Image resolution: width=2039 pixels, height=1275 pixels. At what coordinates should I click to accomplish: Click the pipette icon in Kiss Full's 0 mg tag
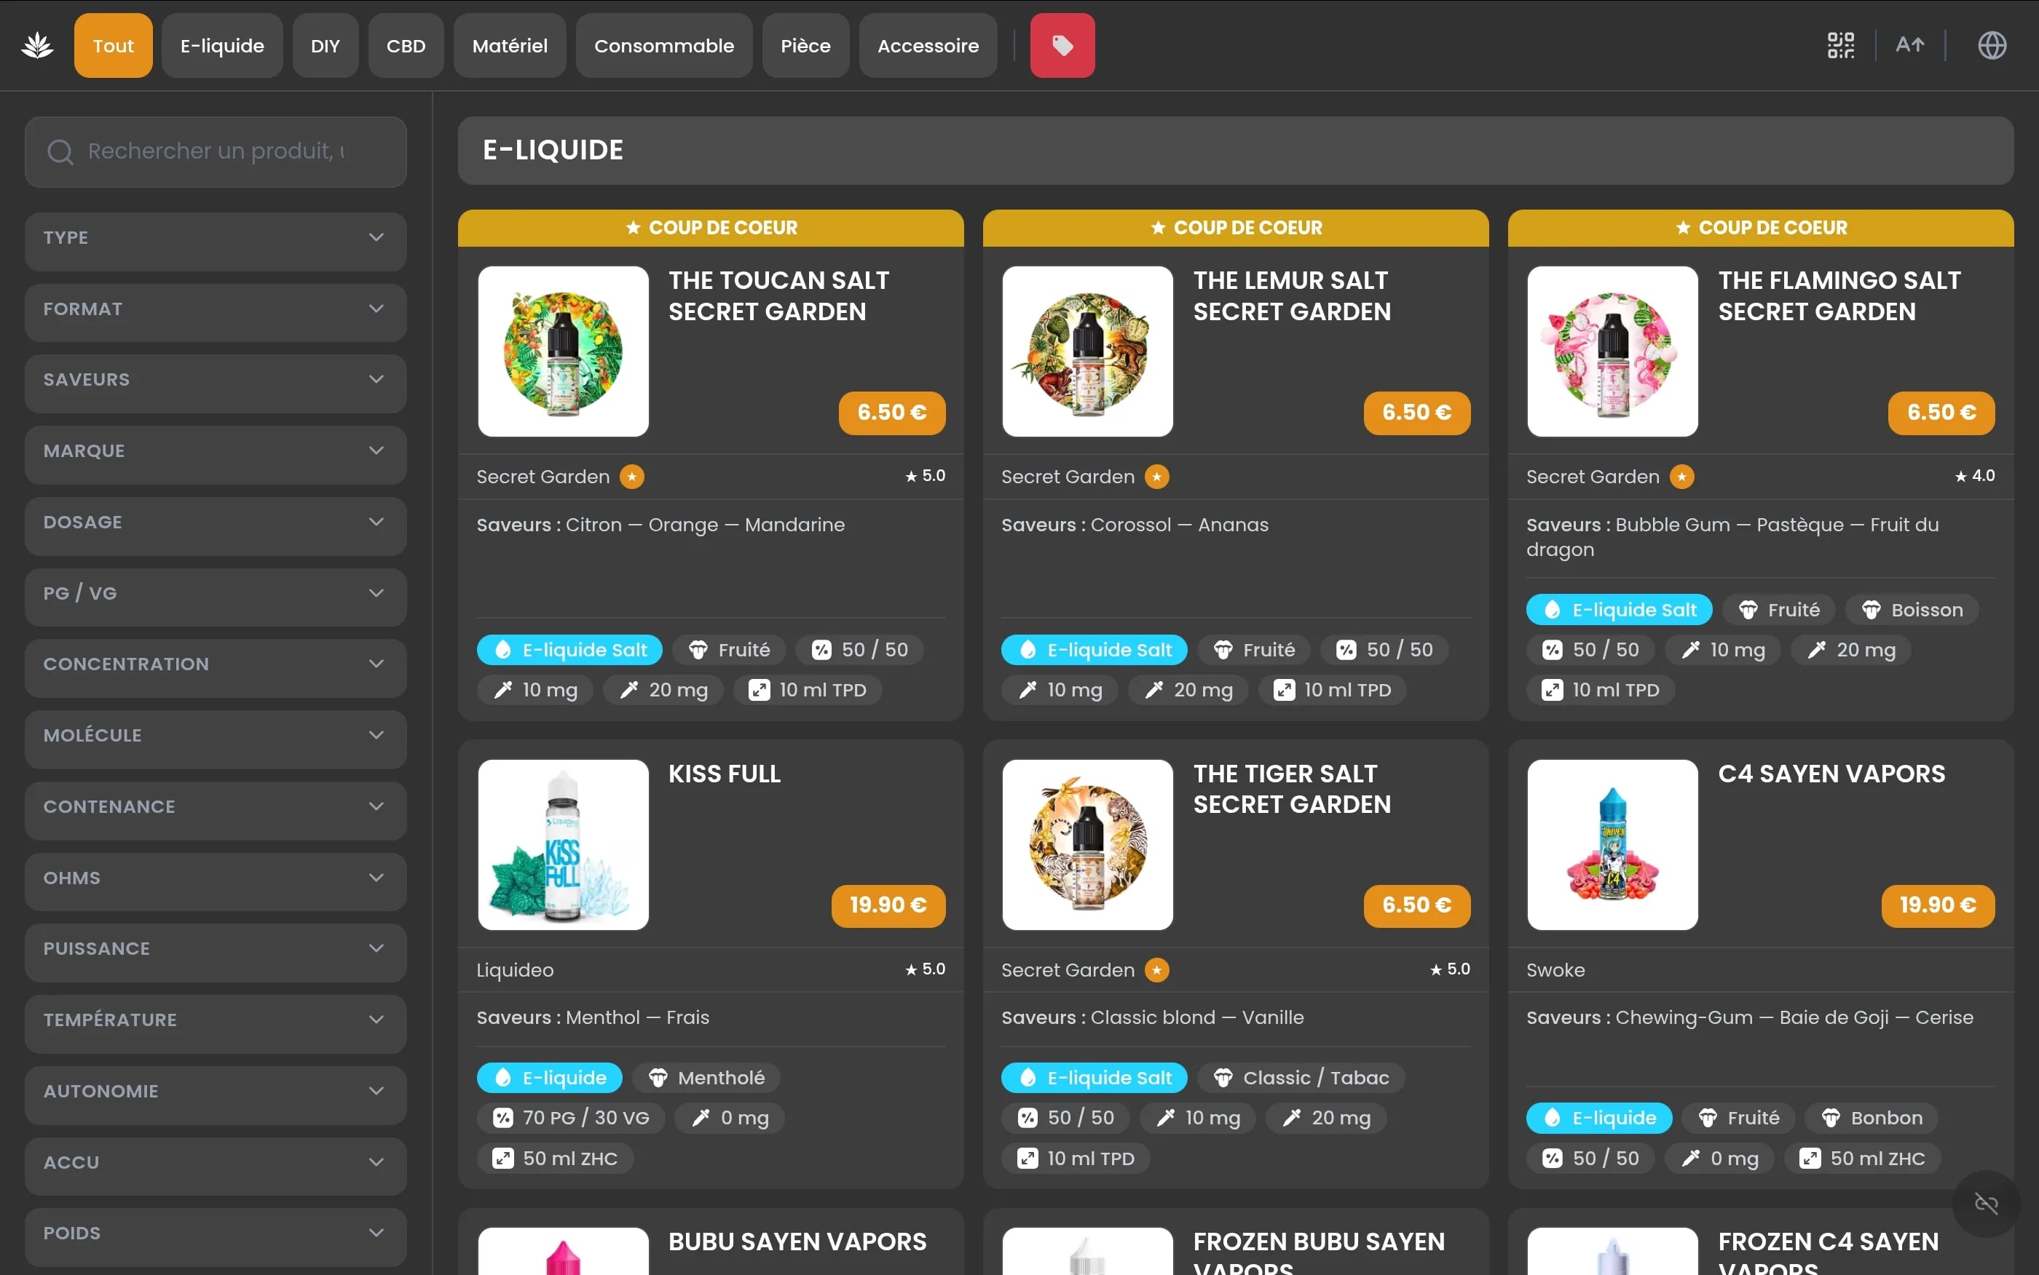(x=701, y=1118)
